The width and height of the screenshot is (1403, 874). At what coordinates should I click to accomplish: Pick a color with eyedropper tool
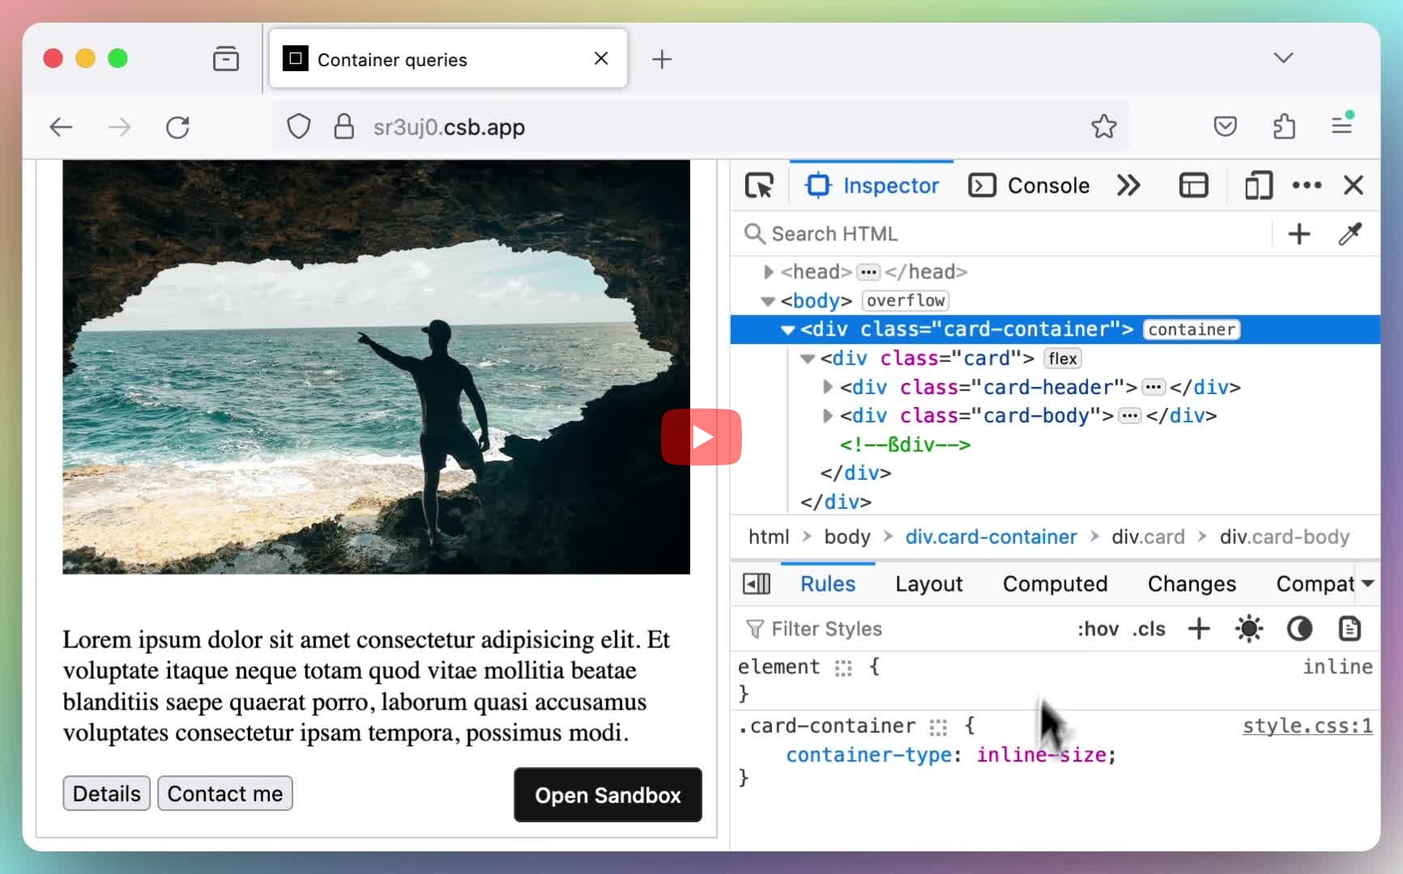pos(1350,234)
